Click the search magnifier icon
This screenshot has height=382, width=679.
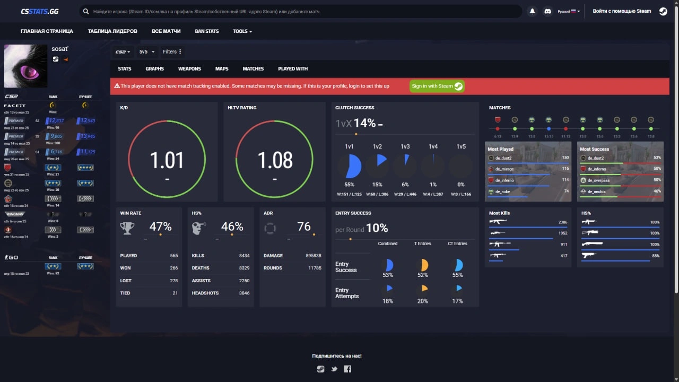pos(86,11)
